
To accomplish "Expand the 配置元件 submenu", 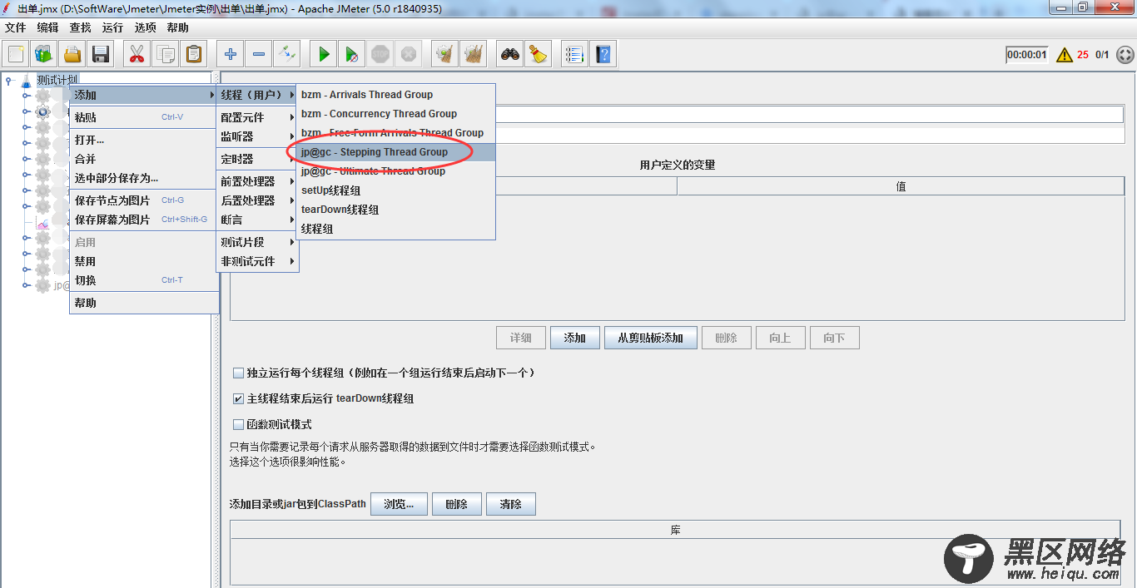I will [257, 117].
